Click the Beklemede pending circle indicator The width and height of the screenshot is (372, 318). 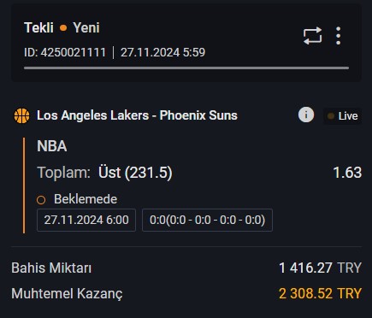[x=41, y=200]
